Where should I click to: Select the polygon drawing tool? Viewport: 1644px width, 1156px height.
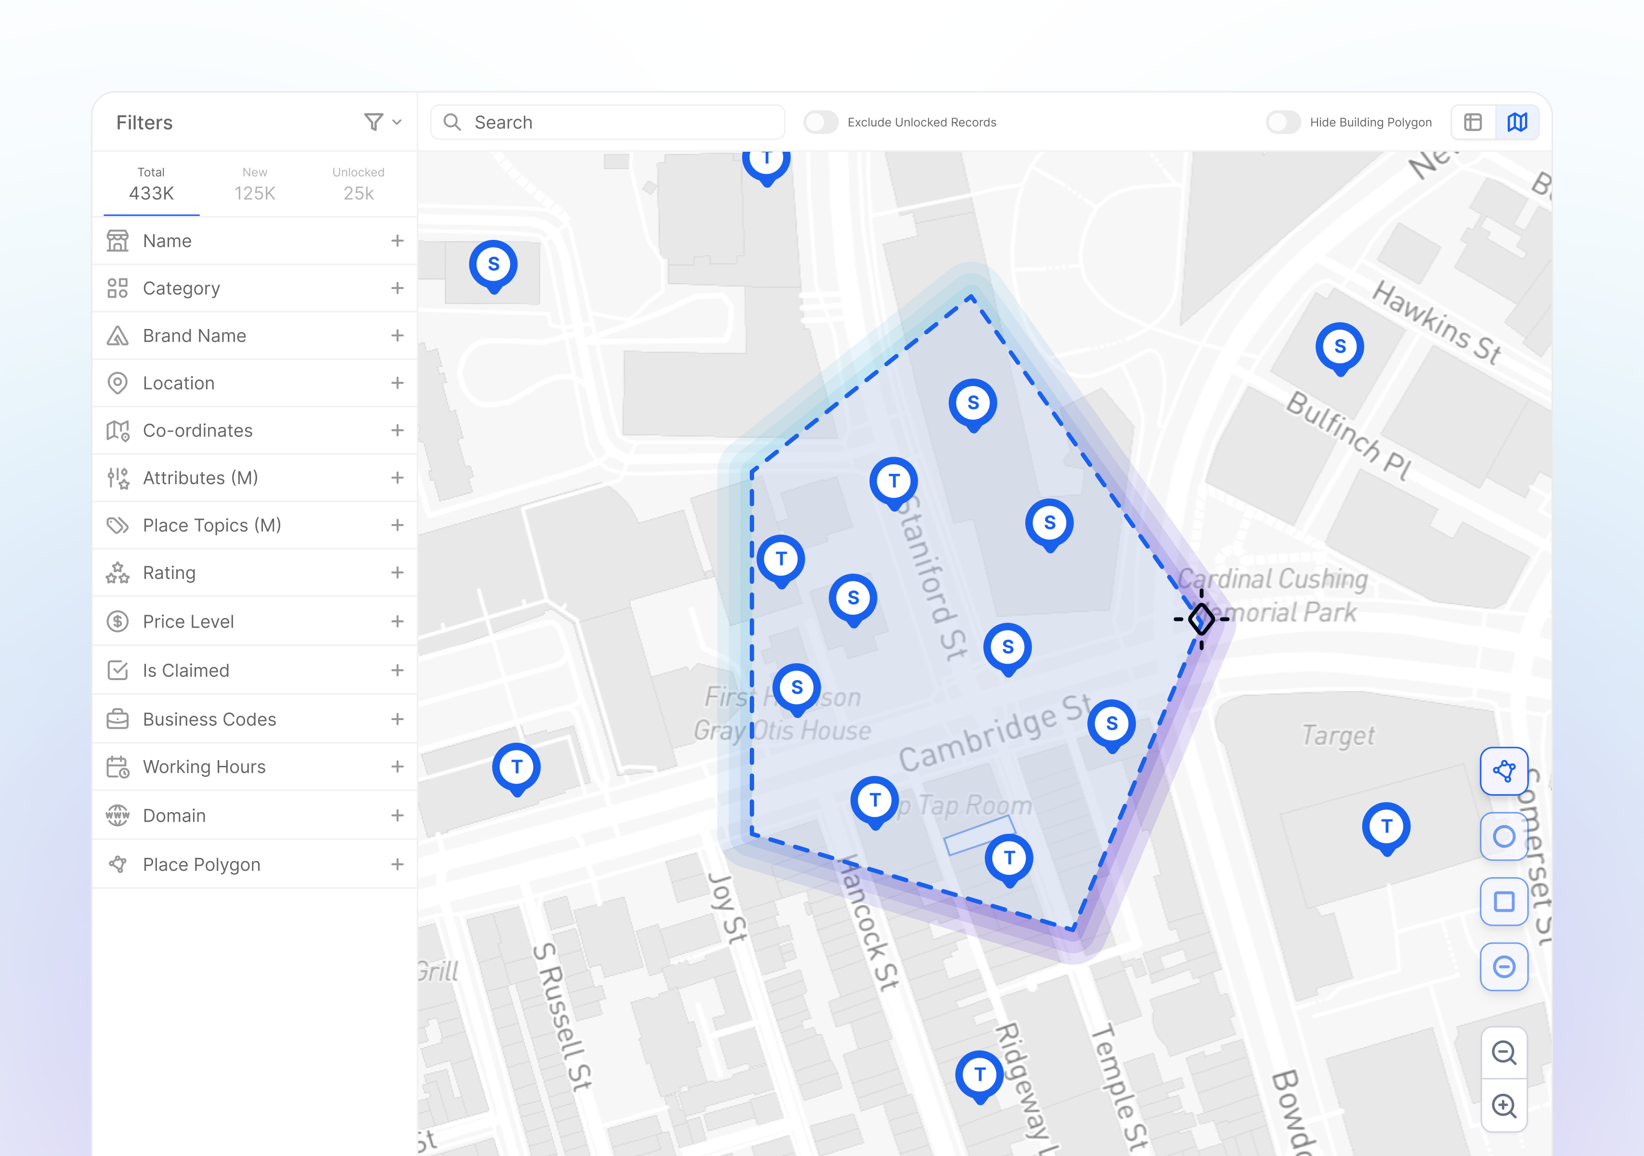pos(1504,771)
